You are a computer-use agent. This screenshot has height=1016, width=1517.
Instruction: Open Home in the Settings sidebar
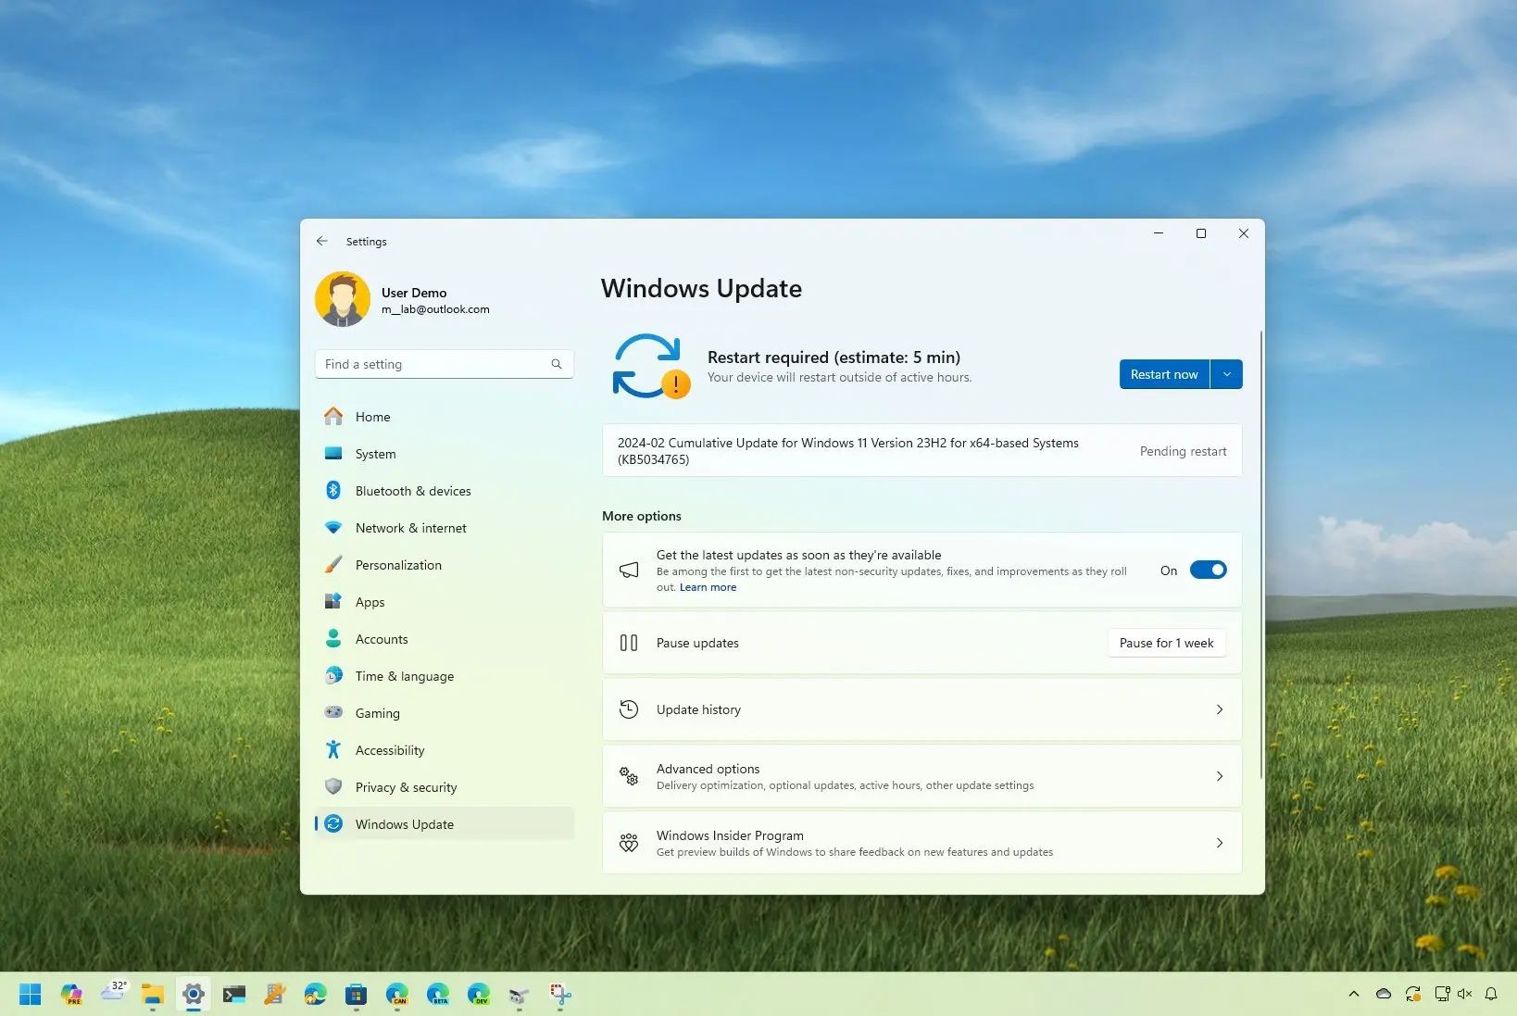pos(445,417)
